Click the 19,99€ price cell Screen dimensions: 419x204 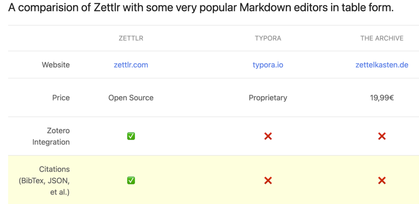[382, 98]
